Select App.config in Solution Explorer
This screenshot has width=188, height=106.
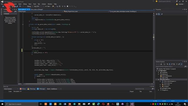point(165,78)
